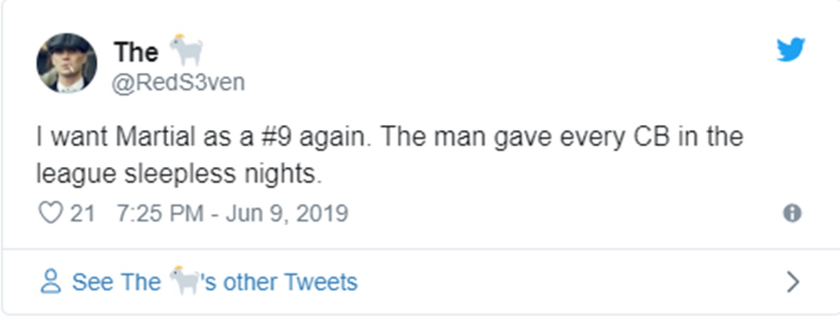Open the display name "The" profile
This screenshot has width=840, height=321.
[x=136, y=52]
